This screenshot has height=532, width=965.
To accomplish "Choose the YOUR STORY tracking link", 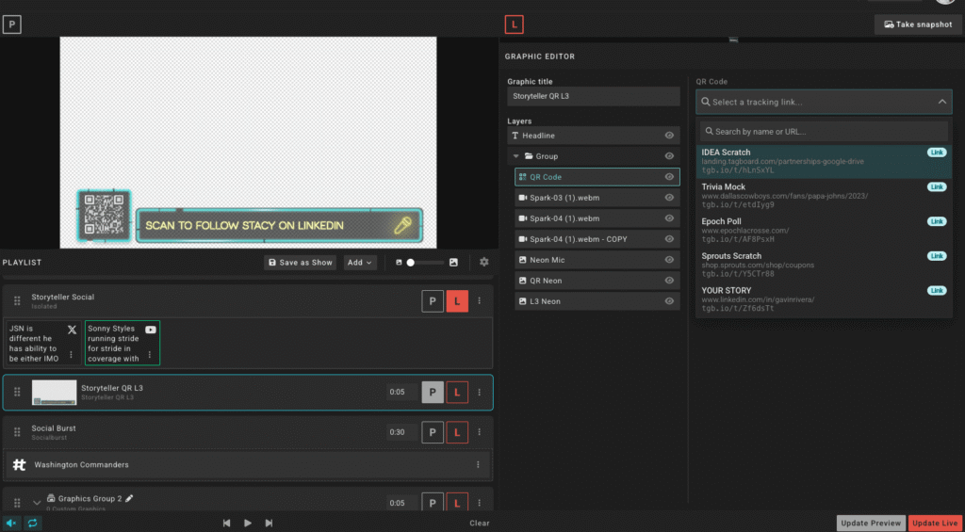I will [824, 298].
